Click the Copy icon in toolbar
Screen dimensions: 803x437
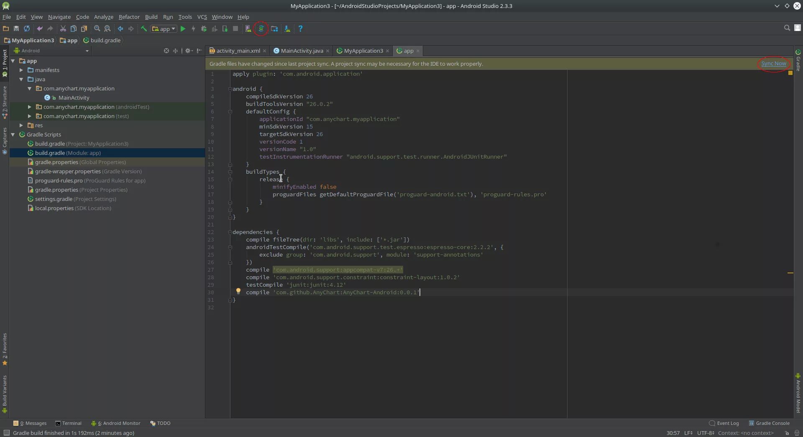click(x=74, y=28)
